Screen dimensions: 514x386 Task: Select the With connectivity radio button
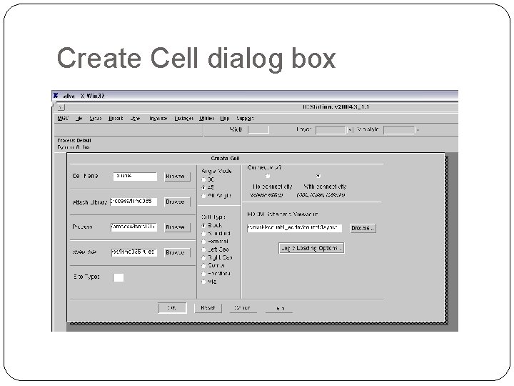318,176
